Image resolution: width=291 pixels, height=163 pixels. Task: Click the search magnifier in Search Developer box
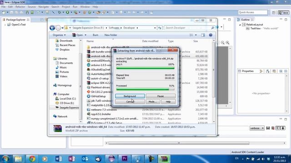click(x=212, y=28)
